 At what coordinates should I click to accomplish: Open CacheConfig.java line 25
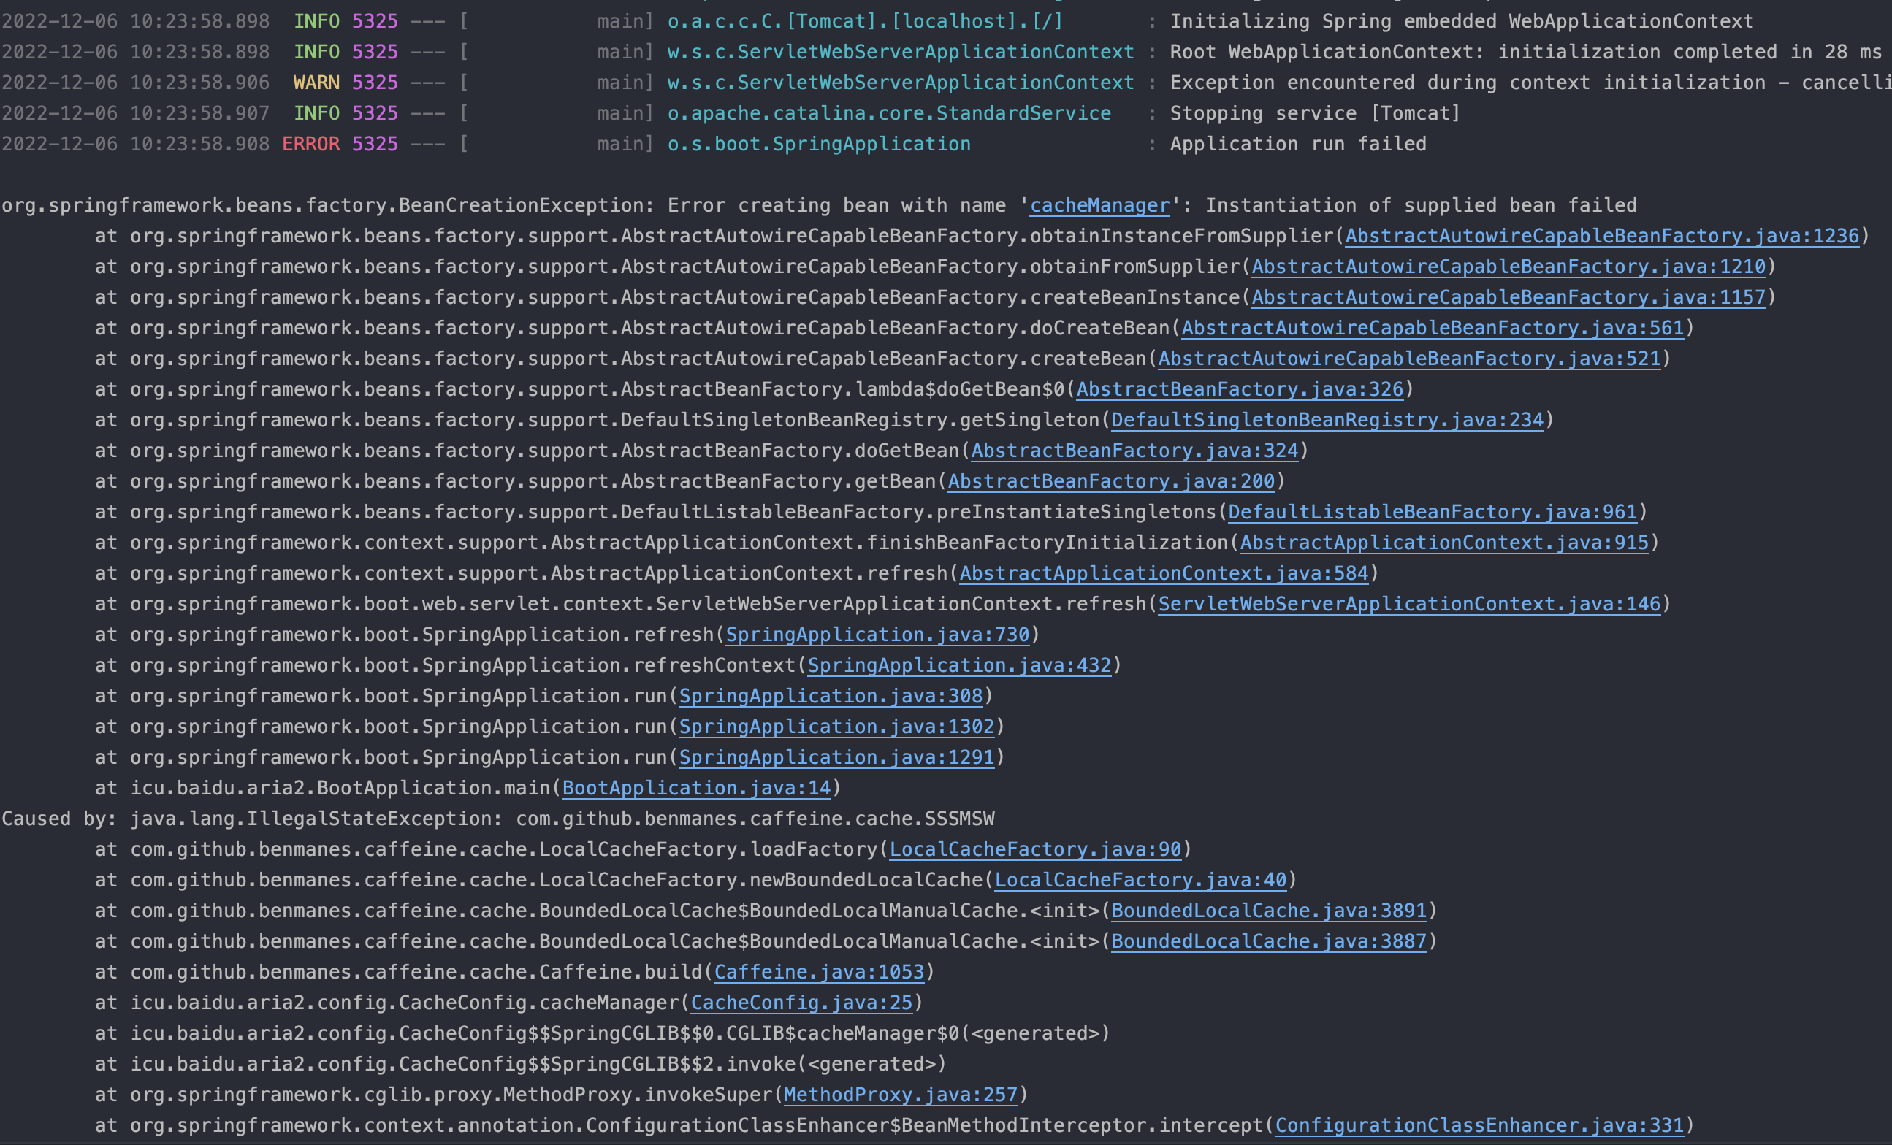801,1003
